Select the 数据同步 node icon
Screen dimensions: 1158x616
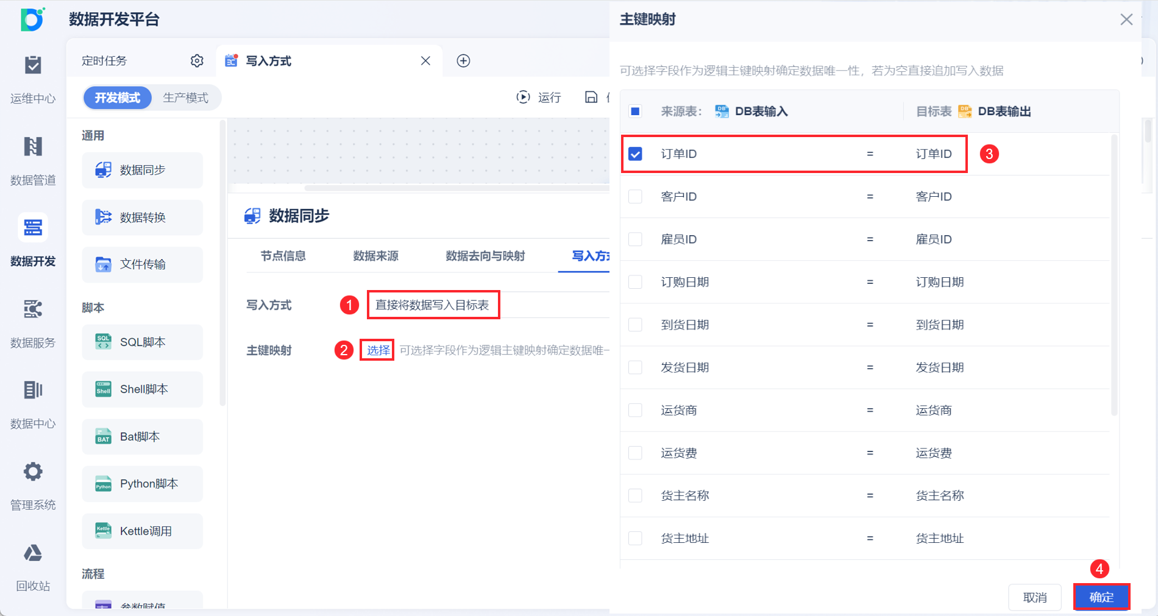click(104, 170)
